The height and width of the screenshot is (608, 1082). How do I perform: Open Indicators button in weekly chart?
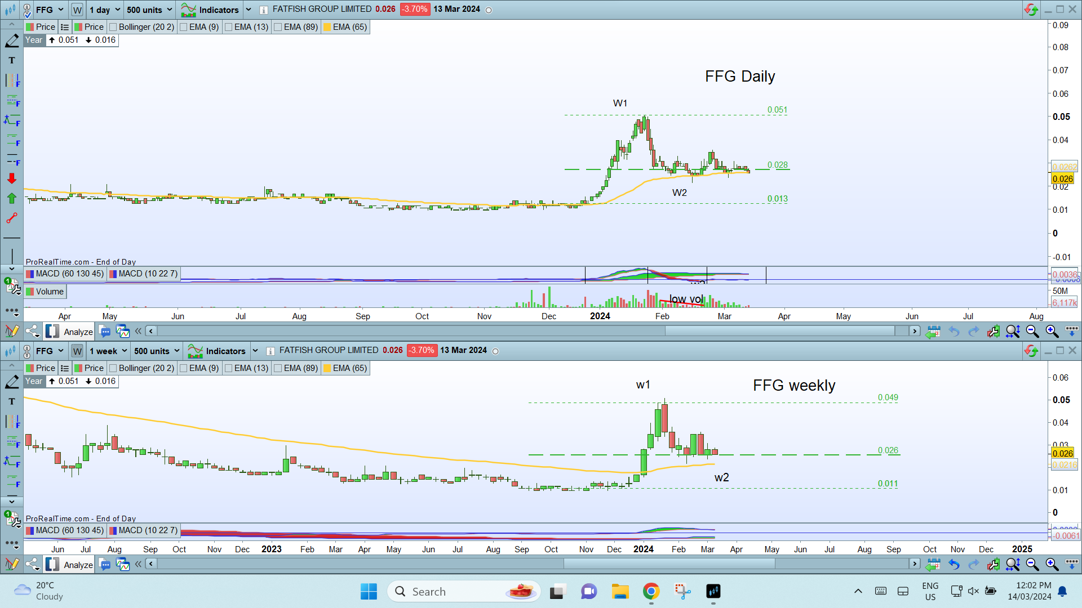point(217,351)
